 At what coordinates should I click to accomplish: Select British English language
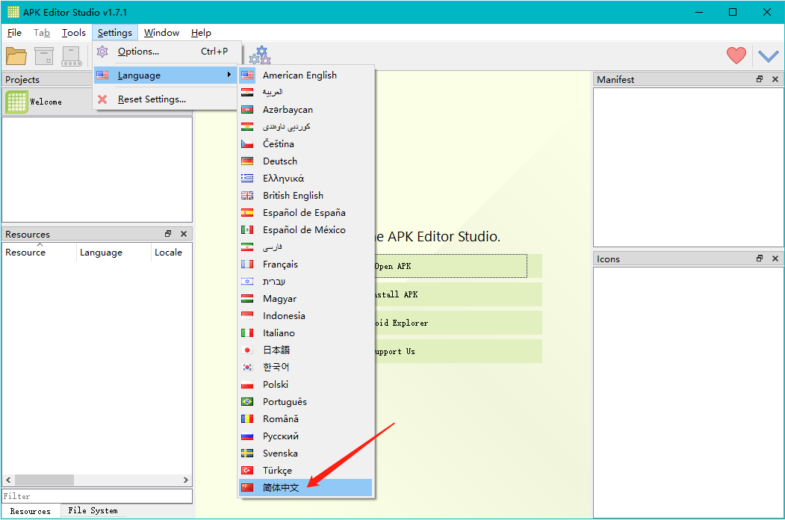click(305, 196)
